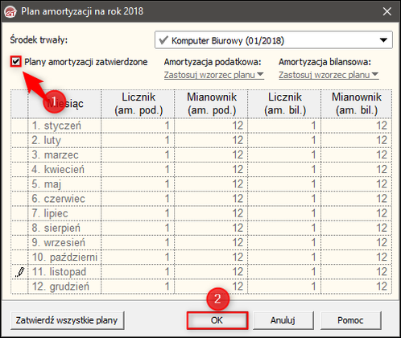The width and height of the screenshot is (401, 338).
Task: Select the 6. czerwiec month cell
Action: tap(64, 199)
